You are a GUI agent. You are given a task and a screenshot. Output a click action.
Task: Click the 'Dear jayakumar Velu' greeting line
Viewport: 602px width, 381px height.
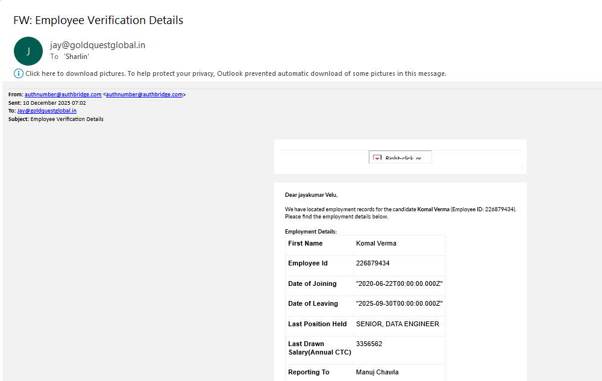tap(312, 194)
